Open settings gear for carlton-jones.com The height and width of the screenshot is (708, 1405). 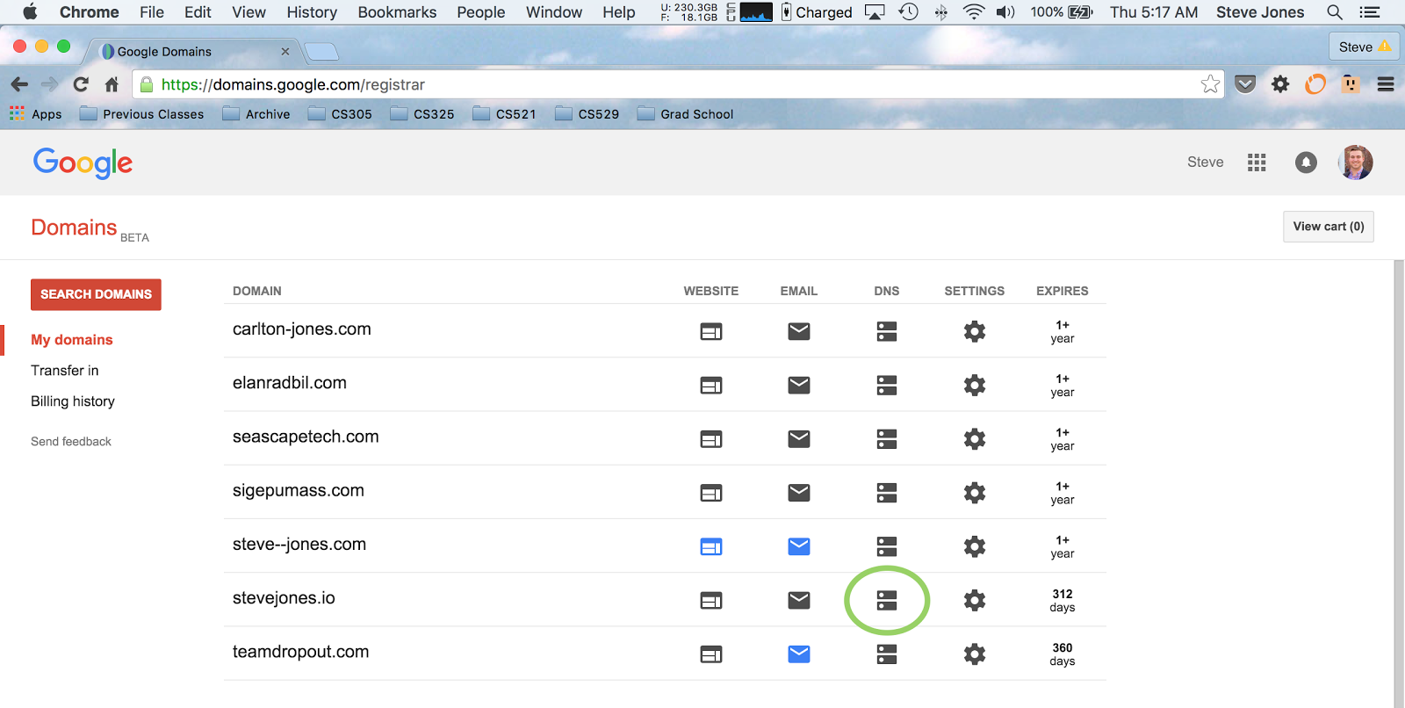[x=975, y=331]
